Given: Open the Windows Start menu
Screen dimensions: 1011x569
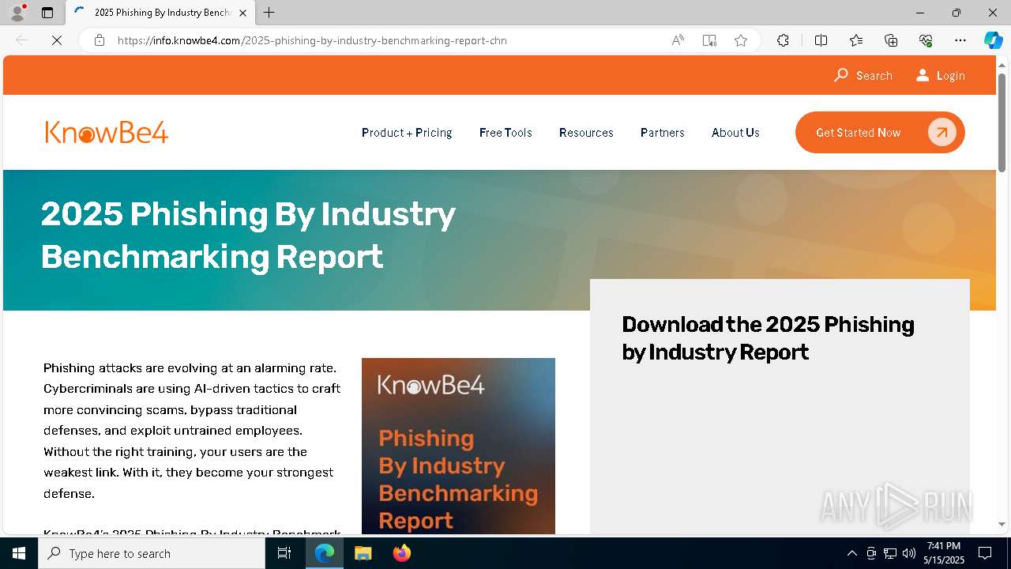Looking at the screenshot, I should tap(19, 553).
